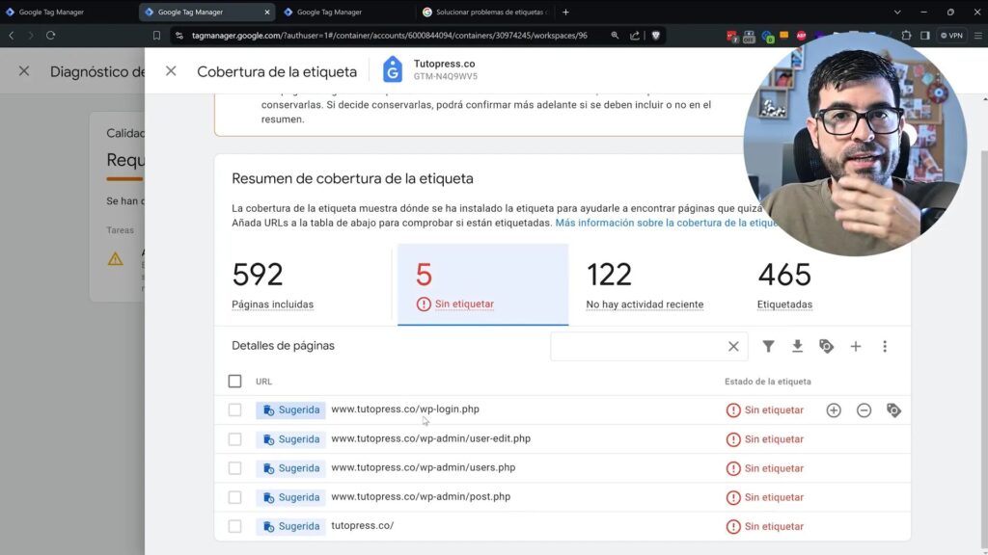
Task: Click the URL www.tutopress.co/wp-login.php
Action: pyautogui.click(x=405, y=409)
